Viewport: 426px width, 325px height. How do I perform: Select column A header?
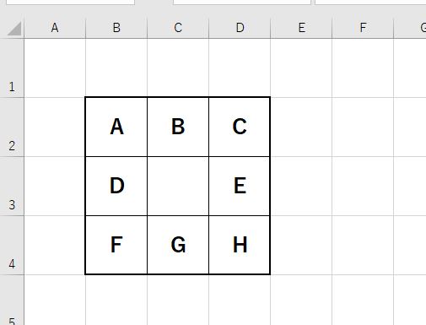click(x=55, y=28)
